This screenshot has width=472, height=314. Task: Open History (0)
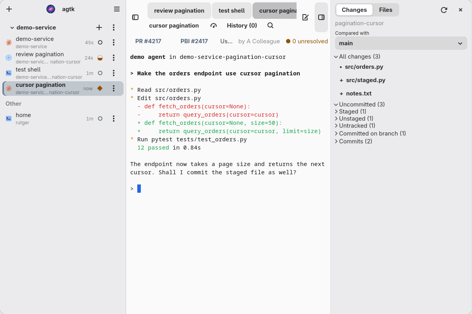click(x=242, y=26)
